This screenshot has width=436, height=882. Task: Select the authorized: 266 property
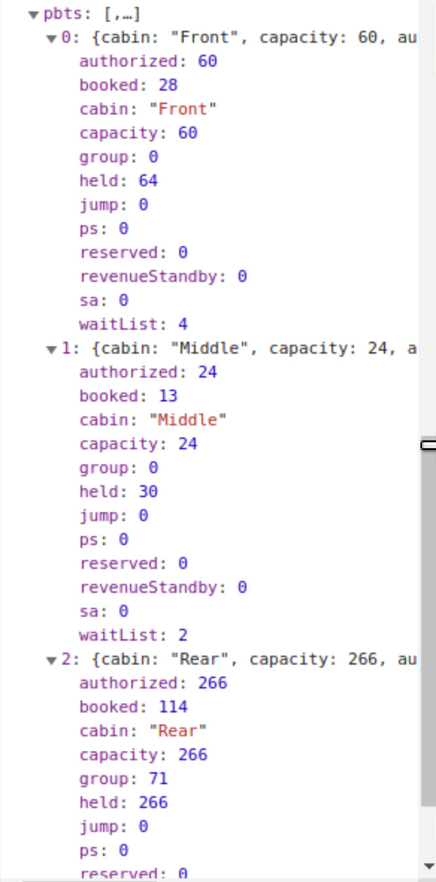[x=153, y=683]
